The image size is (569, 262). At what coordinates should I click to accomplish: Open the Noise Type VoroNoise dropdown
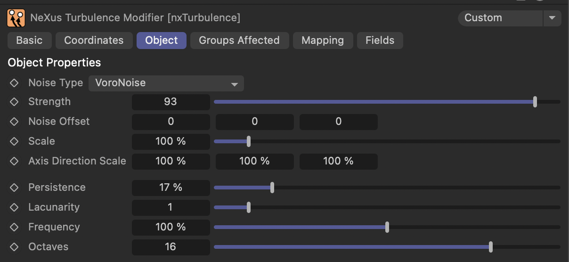[166, 83]
